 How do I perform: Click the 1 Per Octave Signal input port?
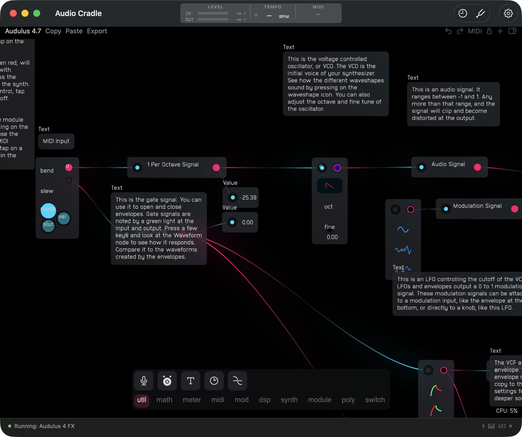tap(137, 168)
